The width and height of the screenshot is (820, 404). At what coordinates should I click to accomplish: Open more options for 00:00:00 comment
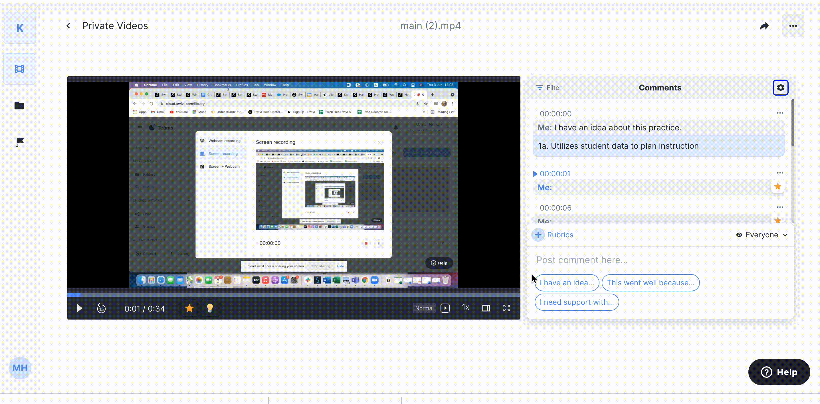point(779,113)
